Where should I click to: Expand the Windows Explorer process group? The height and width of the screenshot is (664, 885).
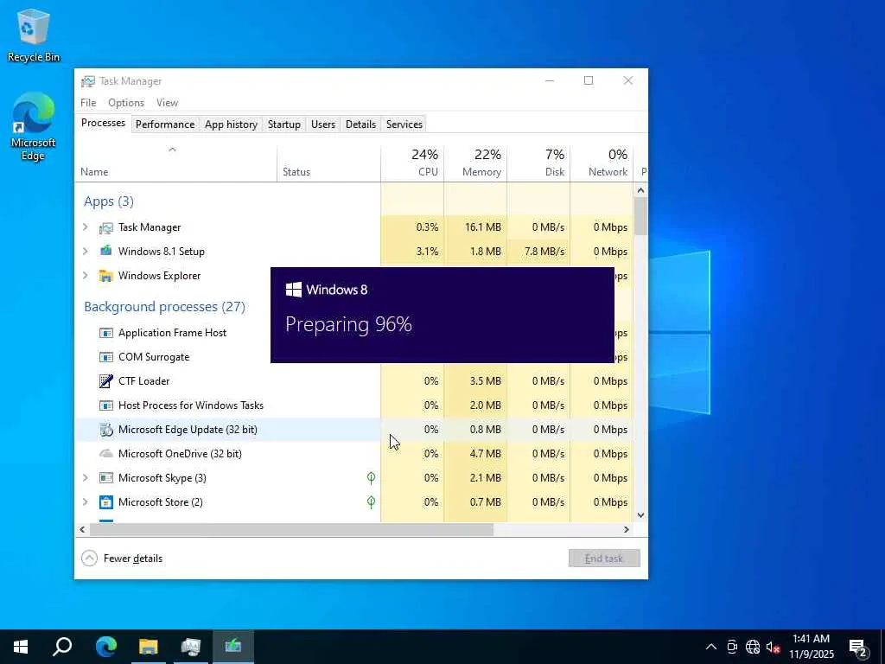tap(86, 276)
